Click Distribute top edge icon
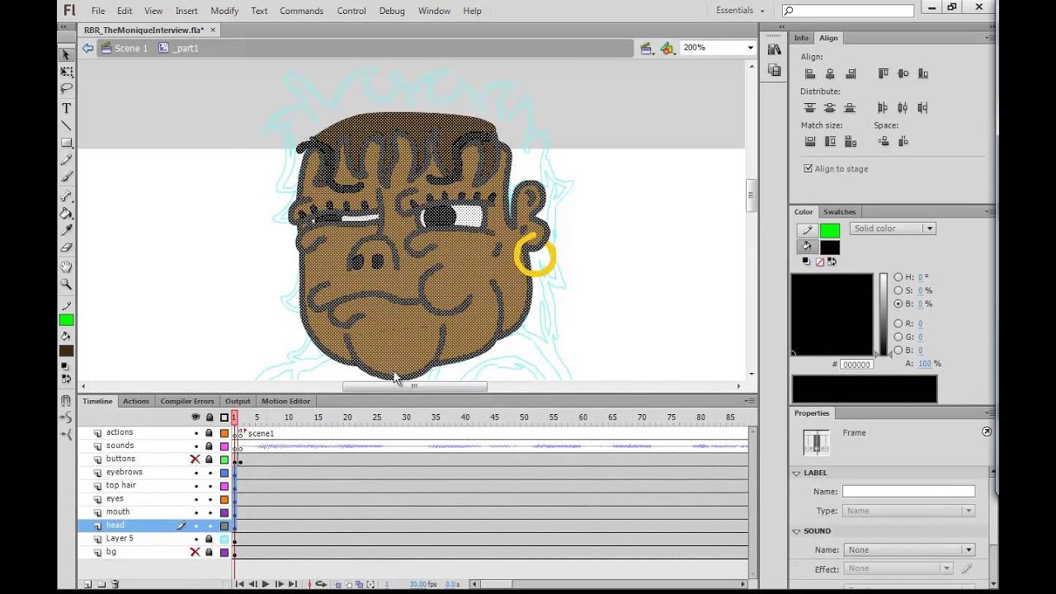 [x=810, y=107]
